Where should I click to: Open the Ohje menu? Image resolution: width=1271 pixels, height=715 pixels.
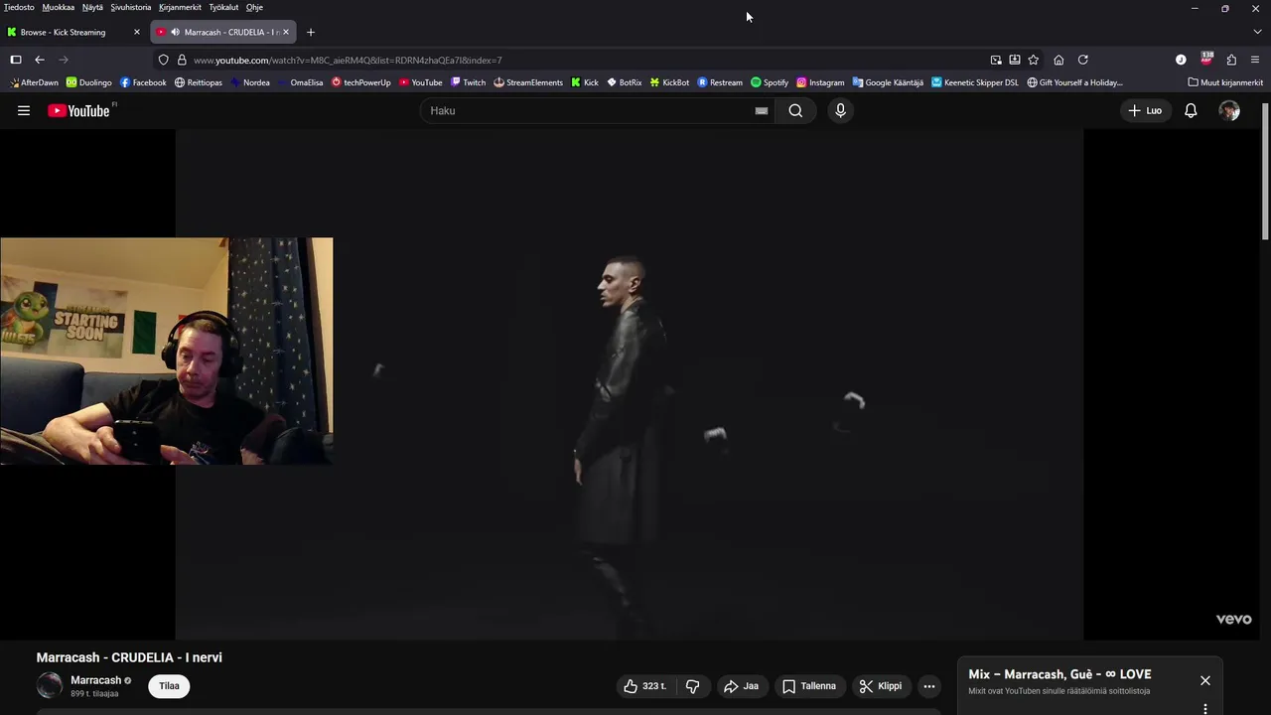pos(254,7)
